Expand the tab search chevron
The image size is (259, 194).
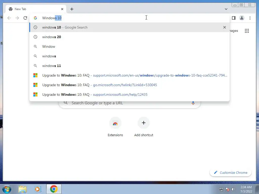(x=226, y=9)
